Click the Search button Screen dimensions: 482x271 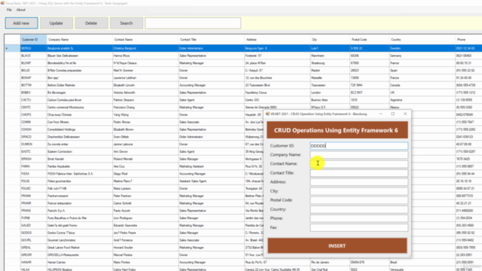pyautogui.click(x=127, y=23)
